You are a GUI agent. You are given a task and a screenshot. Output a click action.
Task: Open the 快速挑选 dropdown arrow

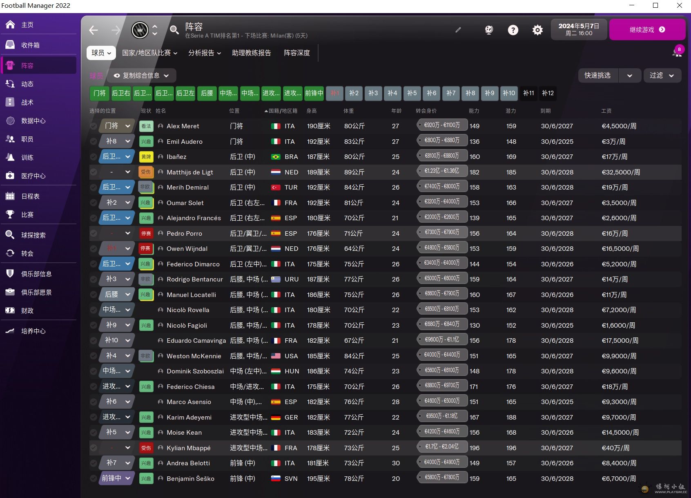(629, 76)
